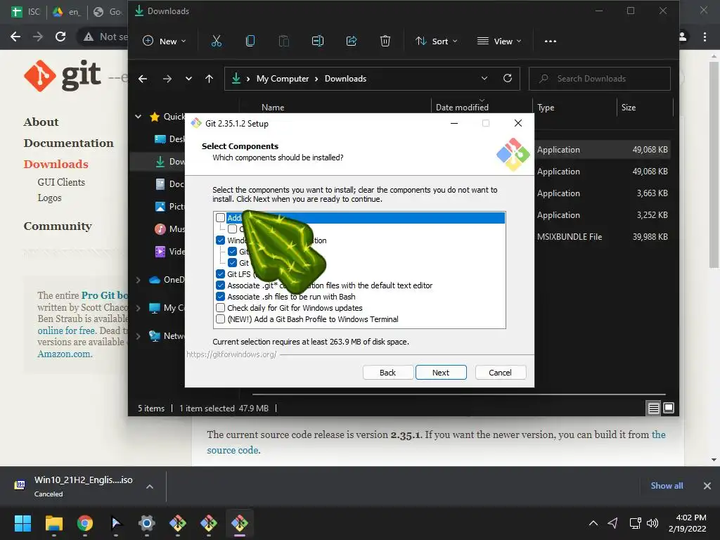Open Google Chrome from the taskbar
The image size is (720, 540).
(85, 523)
